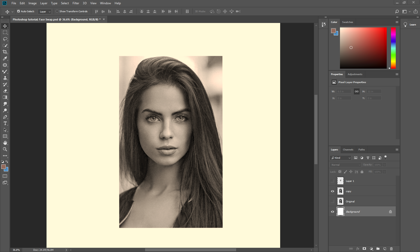This screenshot has height=252, width=420.
Task: Open the Normal blend mode dropdown
Action: (x=345, y=165)
